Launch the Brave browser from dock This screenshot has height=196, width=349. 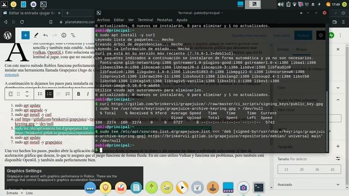pos(105,188)
